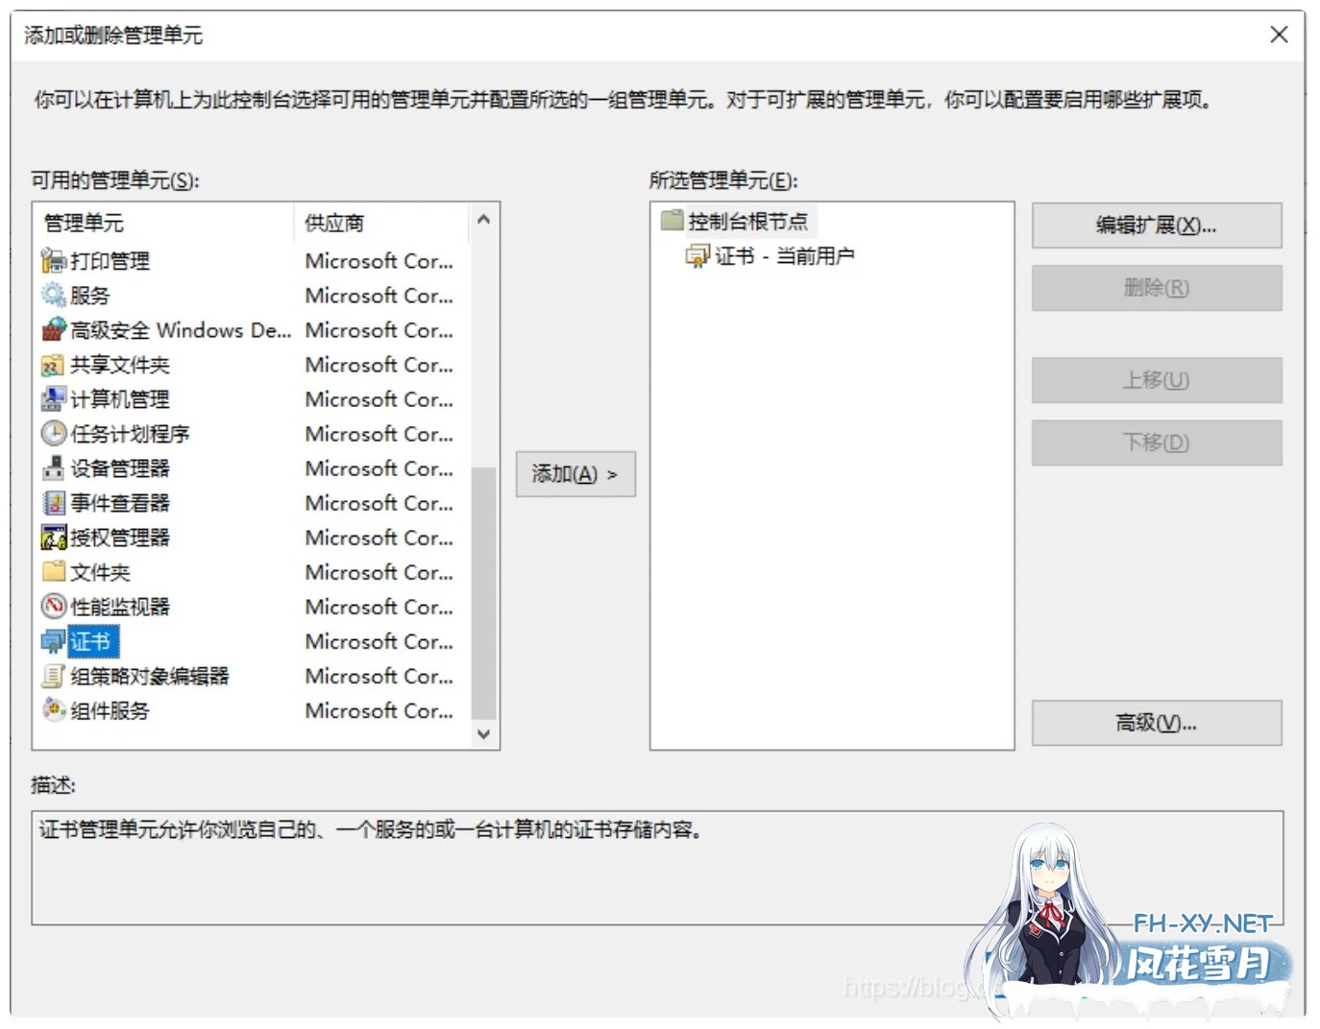Click the 性能监视器 icon
Image resolution: width=1320 pixels, height=1029 pixels.
click(54, 607)
